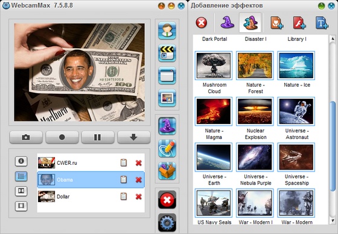
Task: Click the filmstrip icon beside effects list
Action: tap(21, 206)
